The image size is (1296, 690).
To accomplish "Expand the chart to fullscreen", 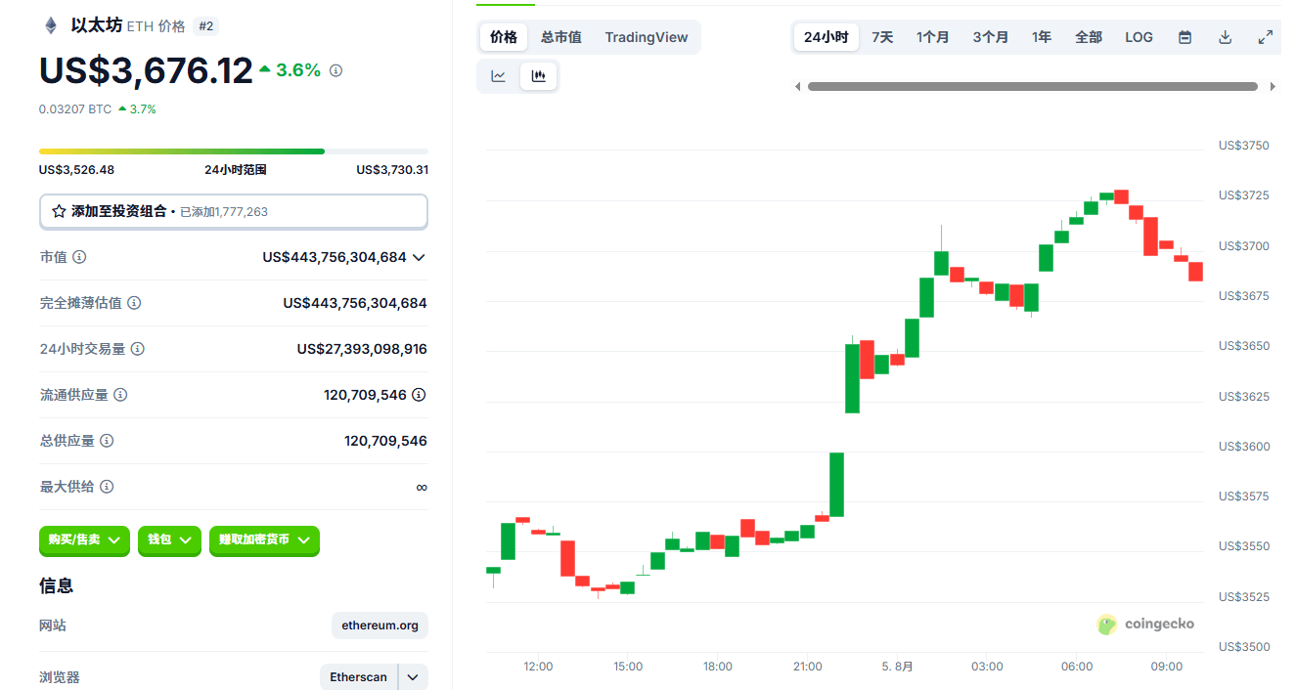I will (1265, 37).
